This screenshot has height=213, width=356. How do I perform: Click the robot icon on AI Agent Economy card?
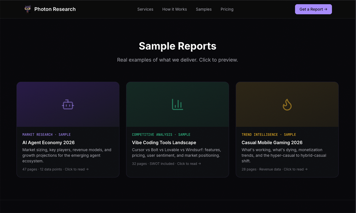(68, 104)
